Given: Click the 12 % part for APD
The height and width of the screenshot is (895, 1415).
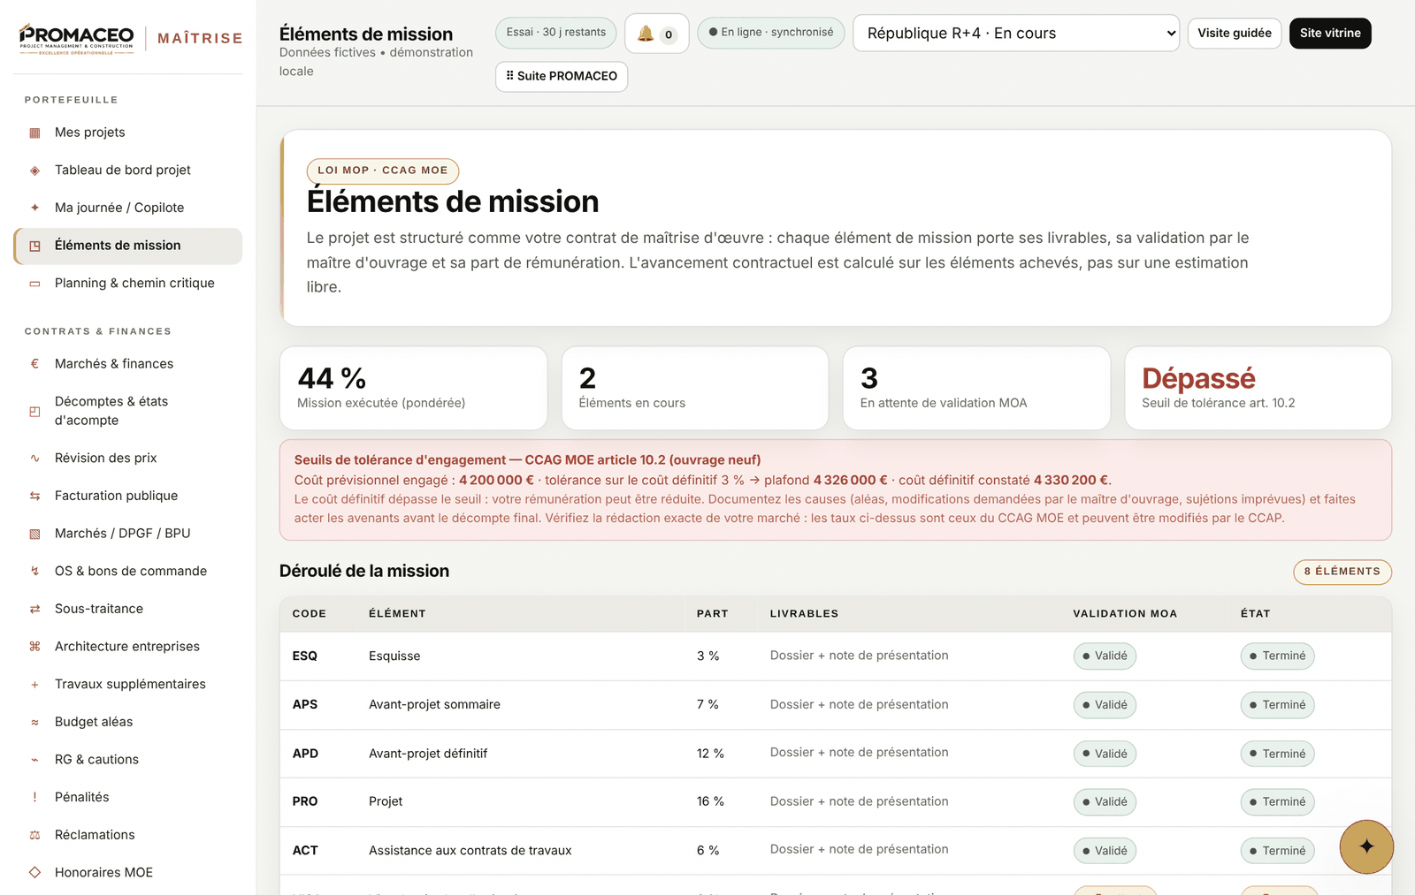Looking at the screenshot, I should tap(710, 754).
